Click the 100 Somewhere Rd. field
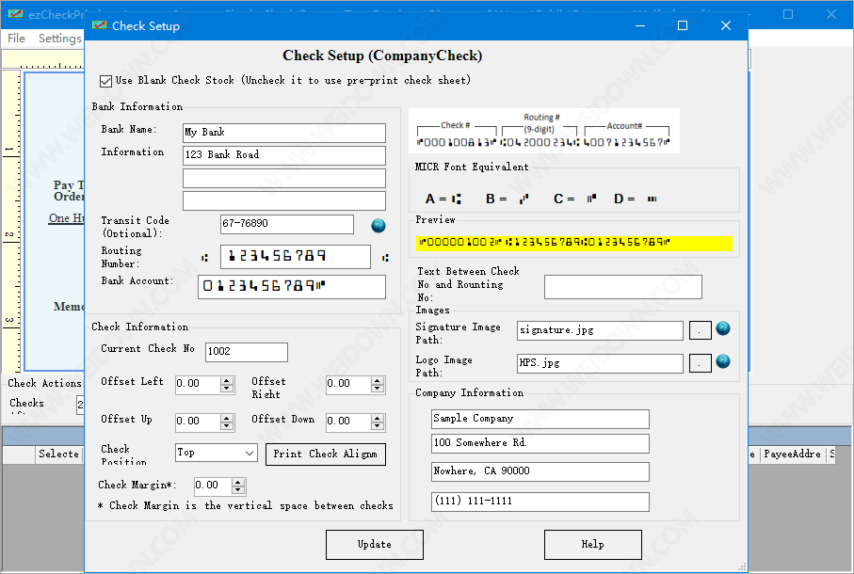854x574 pixels. tap(540, 443)
